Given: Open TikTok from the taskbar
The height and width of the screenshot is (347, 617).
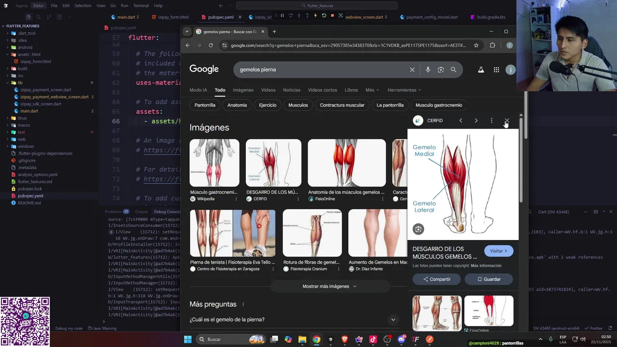Looking at the screenshot, I should (x=373, y=339).
